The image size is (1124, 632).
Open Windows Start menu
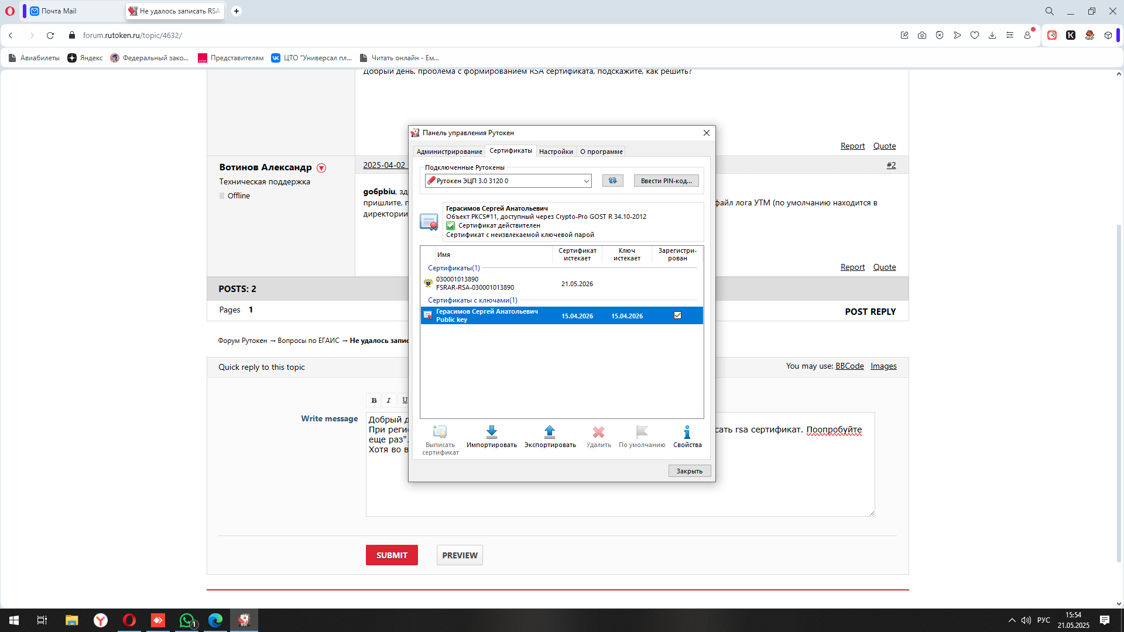coord(14,620)
